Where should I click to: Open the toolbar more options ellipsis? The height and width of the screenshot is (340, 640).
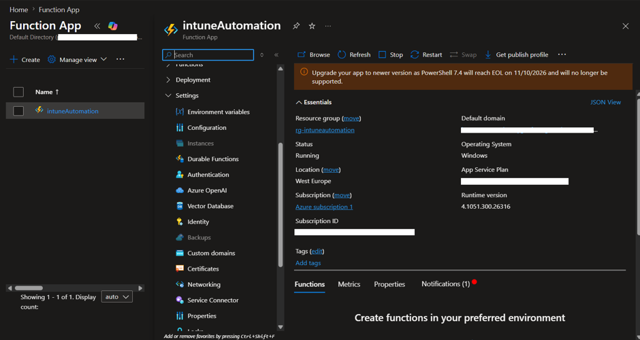click(562, 54)
